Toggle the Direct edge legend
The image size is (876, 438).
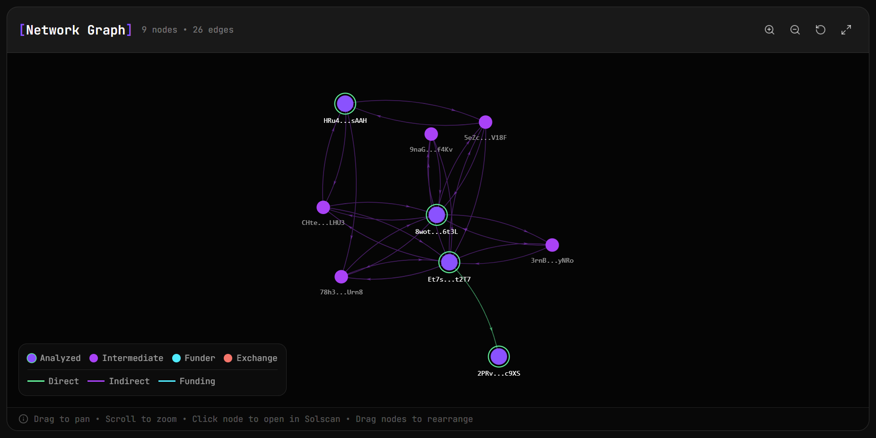tap(35, 381)
